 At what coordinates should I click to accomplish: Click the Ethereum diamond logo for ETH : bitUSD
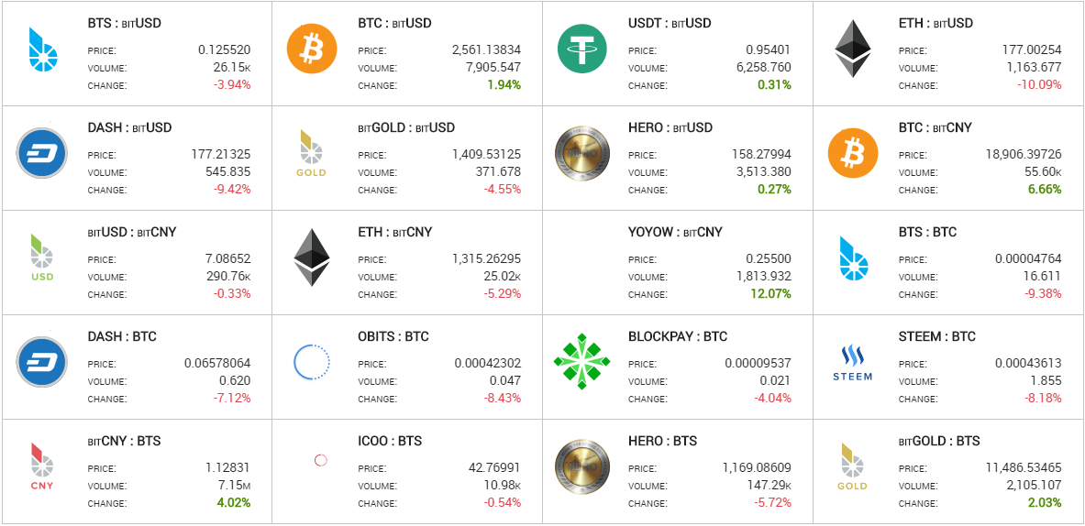point(853,49)
